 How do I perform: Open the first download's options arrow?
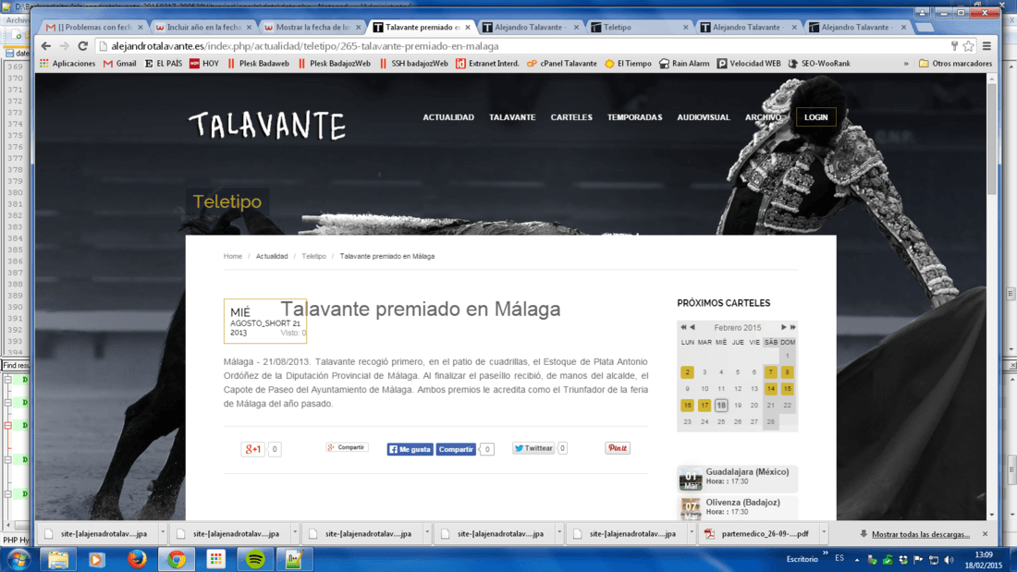[x=163, y=534]
